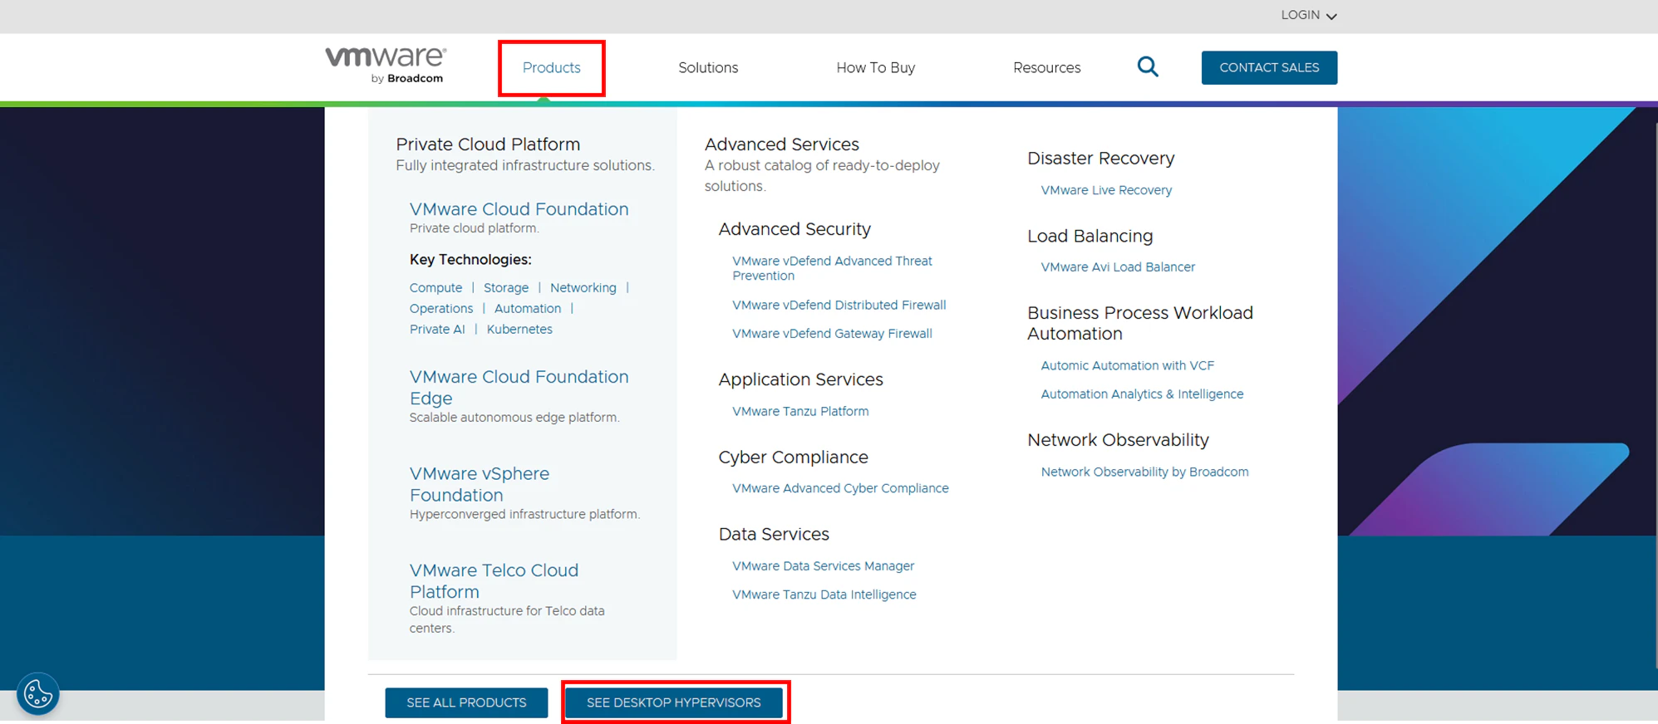The width and height of the screenshot is (1658, 724).
Task: Open VMware Tanzu Platform link
Action: pyautogui.click(x=800, y=412)
